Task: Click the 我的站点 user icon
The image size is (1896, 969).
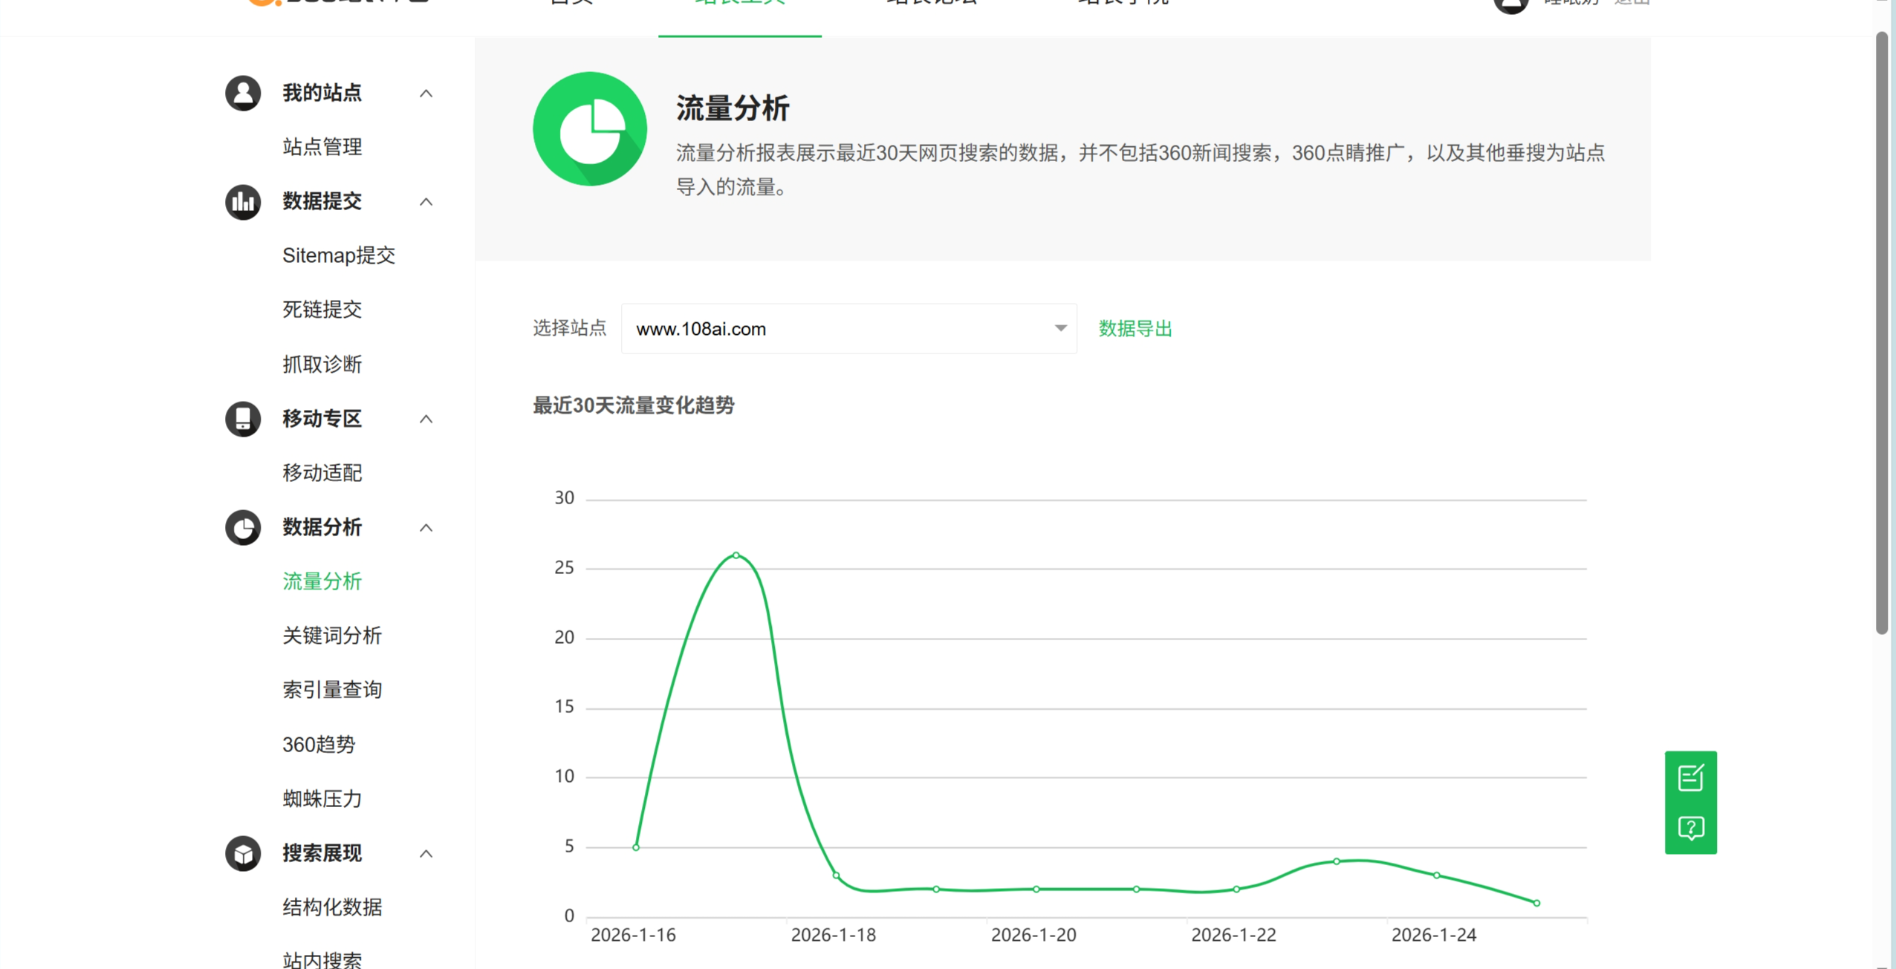Action: click(243, 93)
